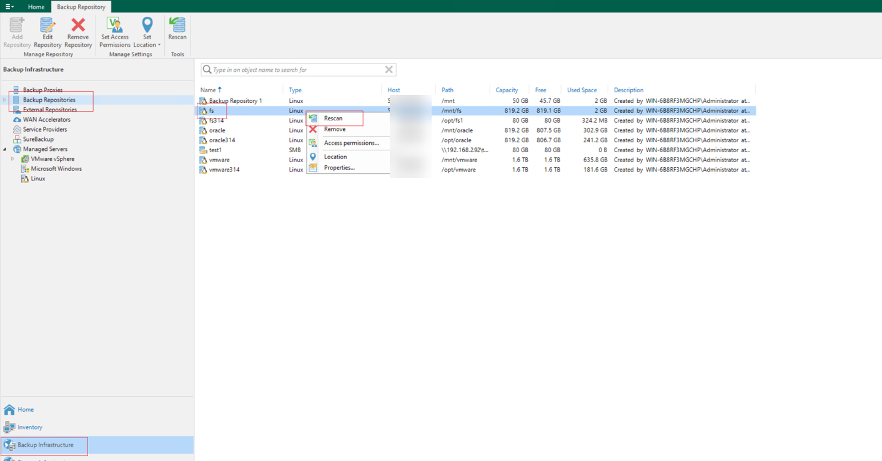
Task: Select Access permissions in context menu
Action: (x=350, y=143)
